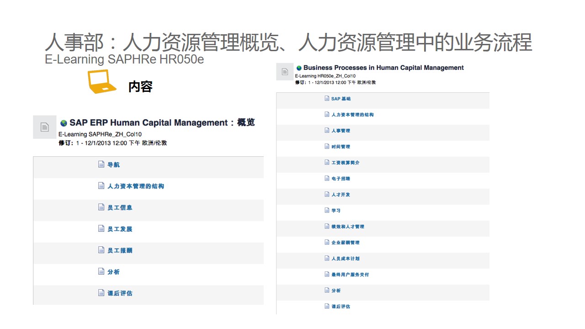Click the page icon next to 员工报酬
The image size is (585, 329).
tap(101, 250)
